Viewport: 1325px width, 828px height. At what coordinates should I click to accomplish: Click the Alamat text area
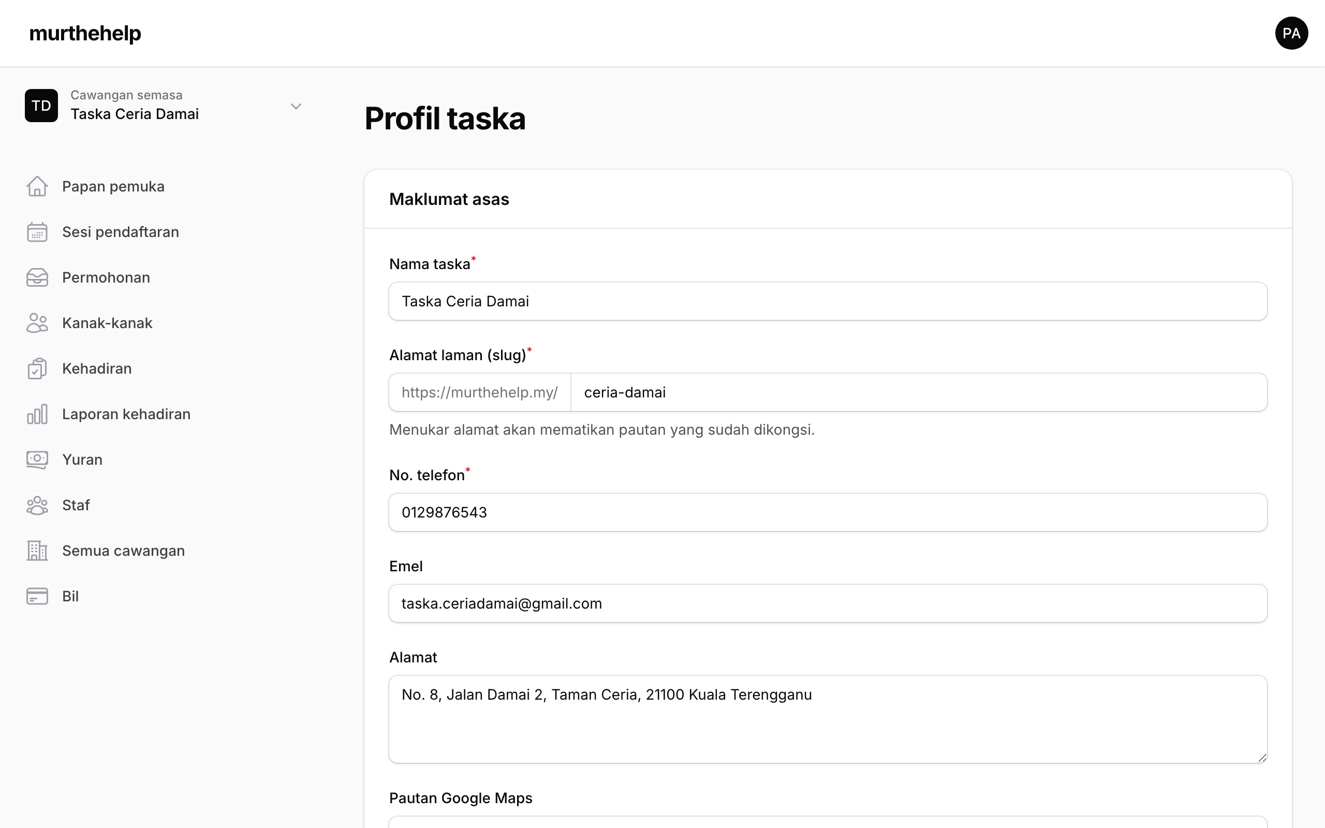coord(828,718)
